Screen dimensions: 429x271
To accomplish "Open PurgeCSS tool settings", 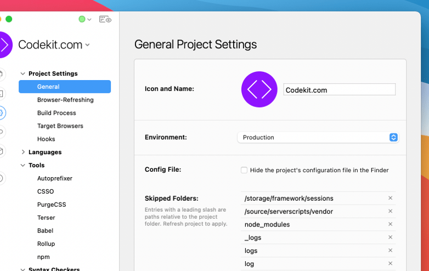I will point(52,205).
